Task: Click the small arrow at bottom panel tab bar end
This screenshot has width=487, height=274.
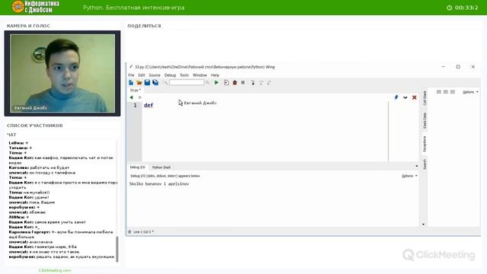Action: (x=416, y=166)
